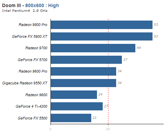Image resolution: width=168 pixels, height=134 pixels.
Task: Select the 'GeForce FX 5700' label
Action: [x=32, y=60]
